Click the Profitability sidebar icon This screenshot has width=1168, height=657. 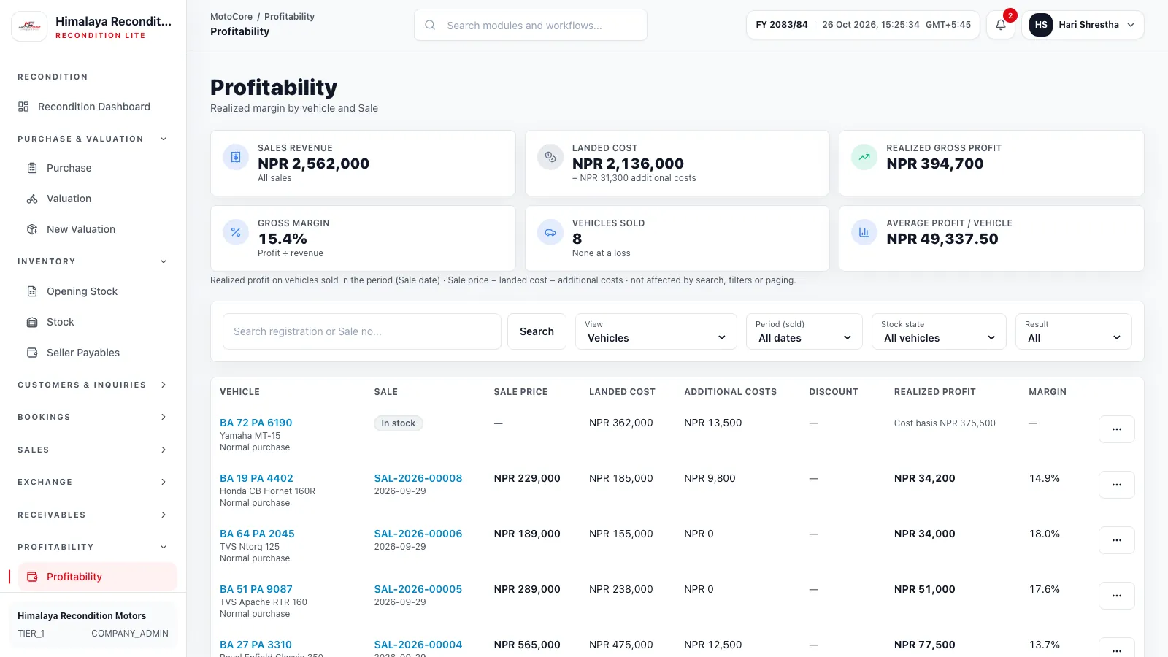[32, 577]
